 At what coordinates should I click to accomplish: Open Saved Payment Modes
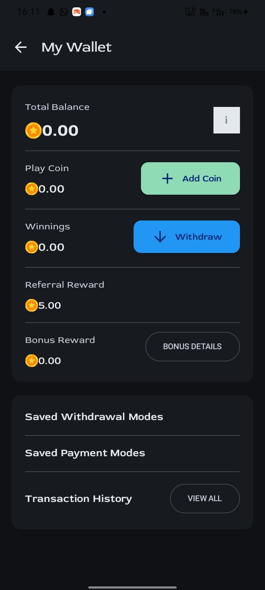(85, 453)
